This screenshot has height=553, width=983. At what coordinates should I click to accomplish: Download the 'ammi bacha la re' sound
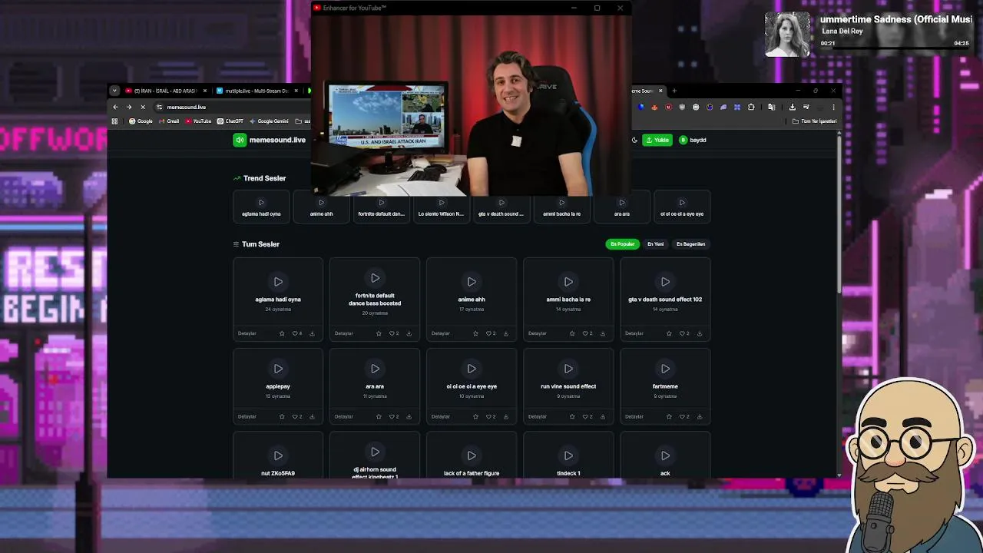tap(602, 333)
